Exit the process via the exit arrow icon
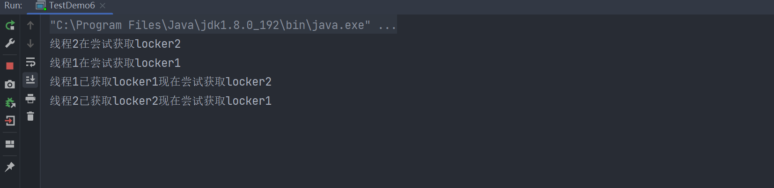 click(x=10, y=121)
